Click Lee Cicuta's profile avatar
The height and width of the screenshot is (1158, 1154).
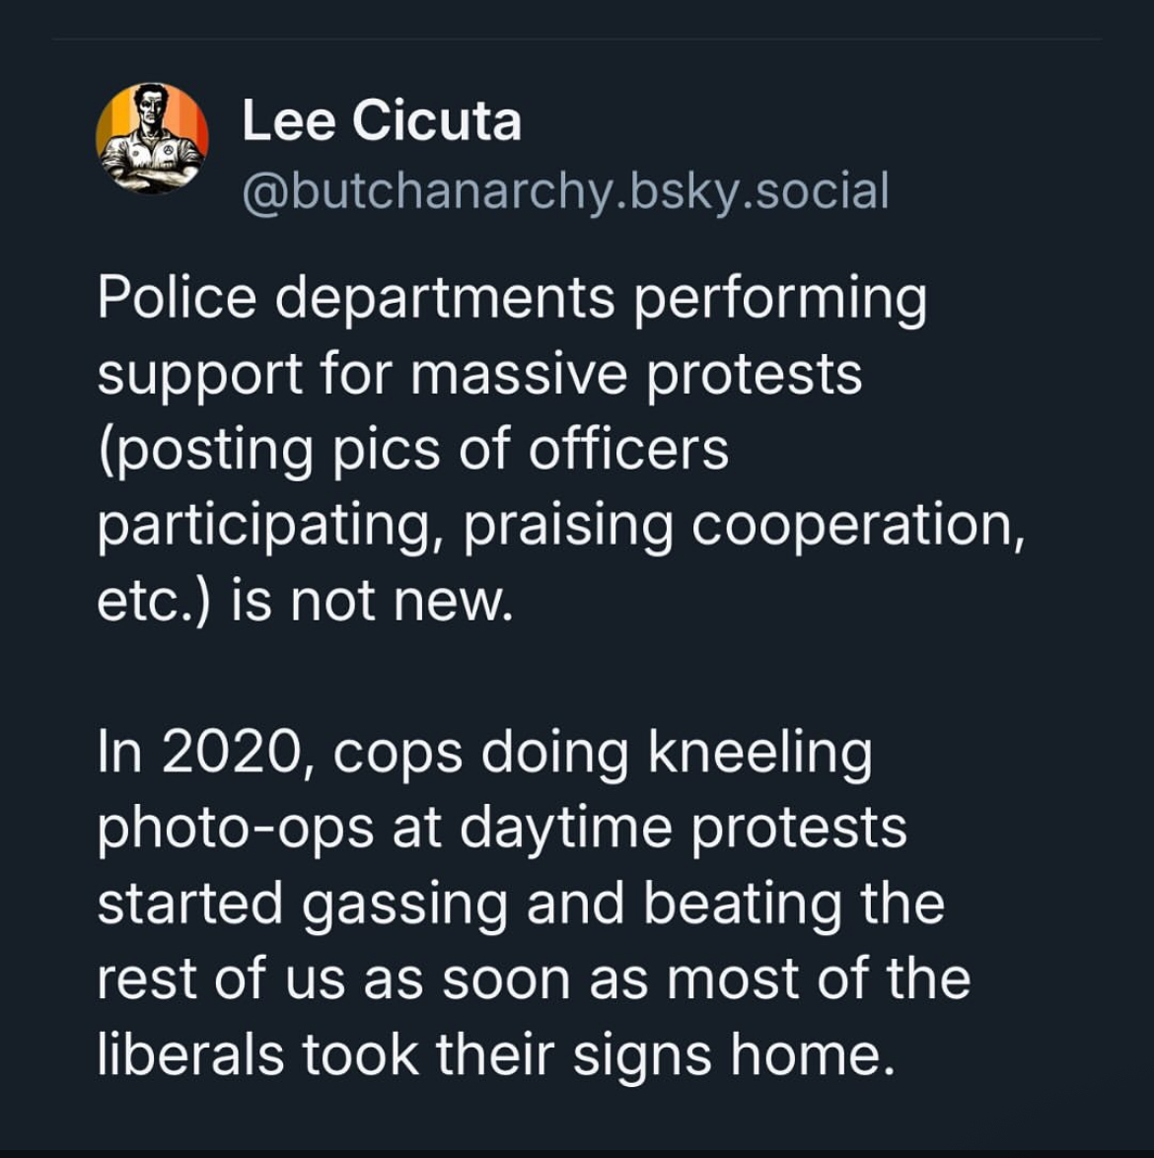click(152, 138)
